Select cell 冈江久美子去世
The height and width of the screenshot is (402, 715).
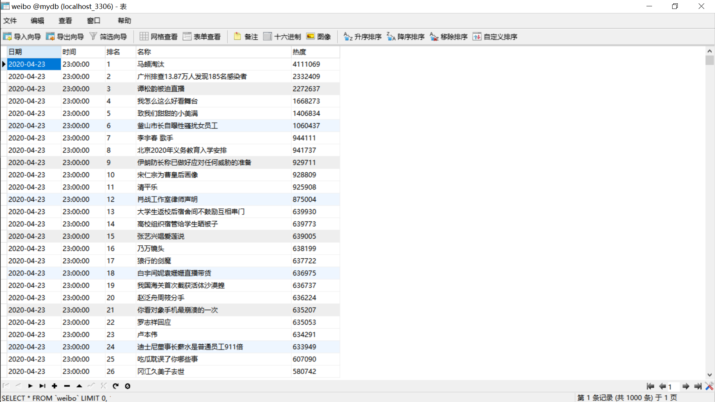(x=213, y=371)
